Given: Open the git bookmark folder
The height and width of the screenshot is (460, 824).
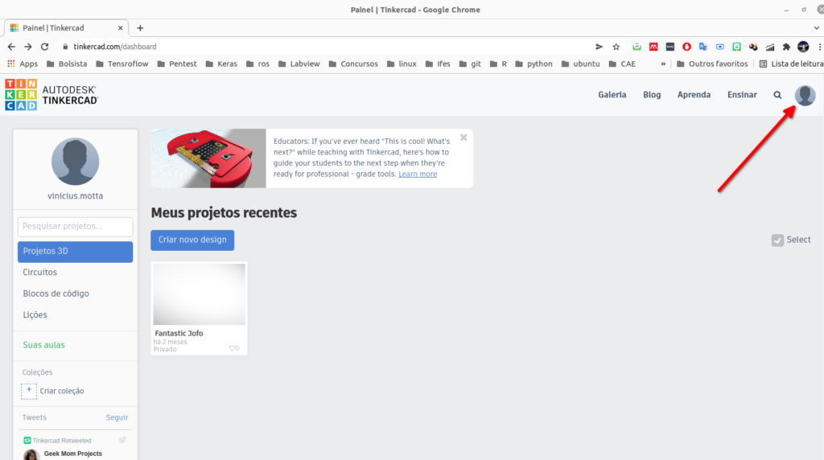Looking at the screenshot, I should [470, 64].
